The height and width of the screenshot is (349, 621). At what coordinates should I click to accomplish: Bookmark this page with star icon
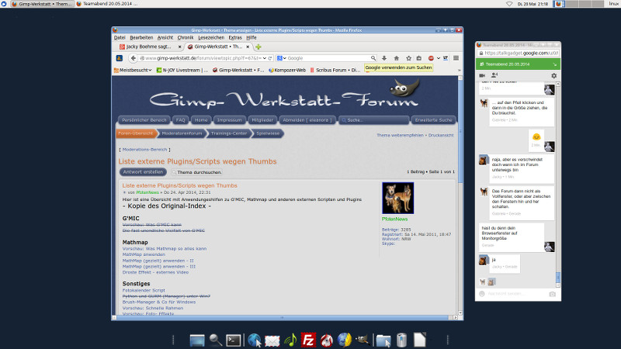point(408,58)
